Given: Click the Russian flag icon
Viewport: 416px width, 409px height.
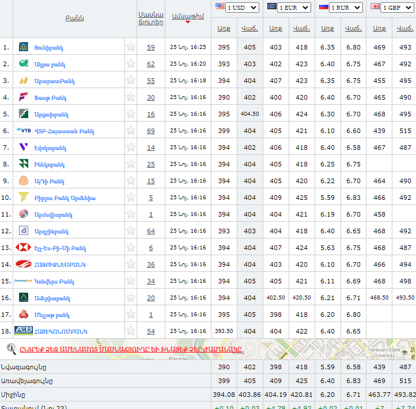Looking at the screenshot, I should tap(324, 6).
